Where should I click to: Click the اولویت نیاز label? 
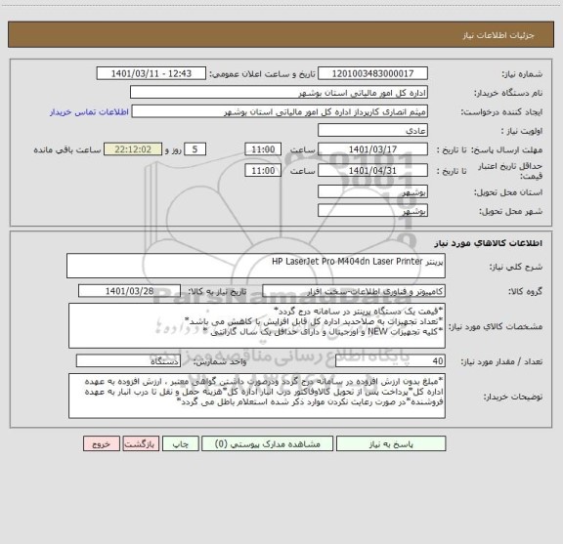pyautogui.click(x=522, y=131)
